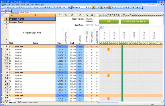Click the Align Right icon
165x106 pixels.
107,7
